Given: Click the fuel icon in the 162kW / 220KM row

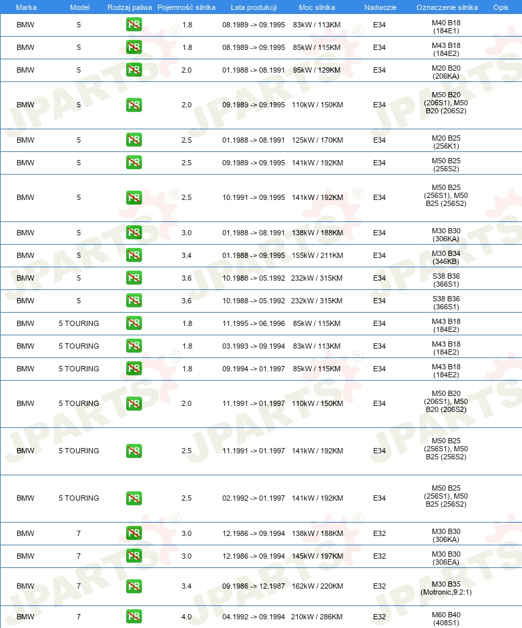Looking at the screenshot, I should [x=134, y=587].
